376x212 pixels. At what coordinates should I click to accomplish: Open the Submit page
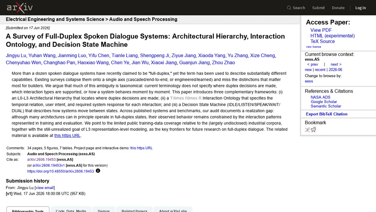pyautogui.click(x=319, y=8)
